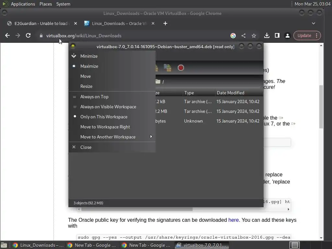Click the forward arrow in Chrome
This screenshot has height=249, width=332.
tap(18, 36)
